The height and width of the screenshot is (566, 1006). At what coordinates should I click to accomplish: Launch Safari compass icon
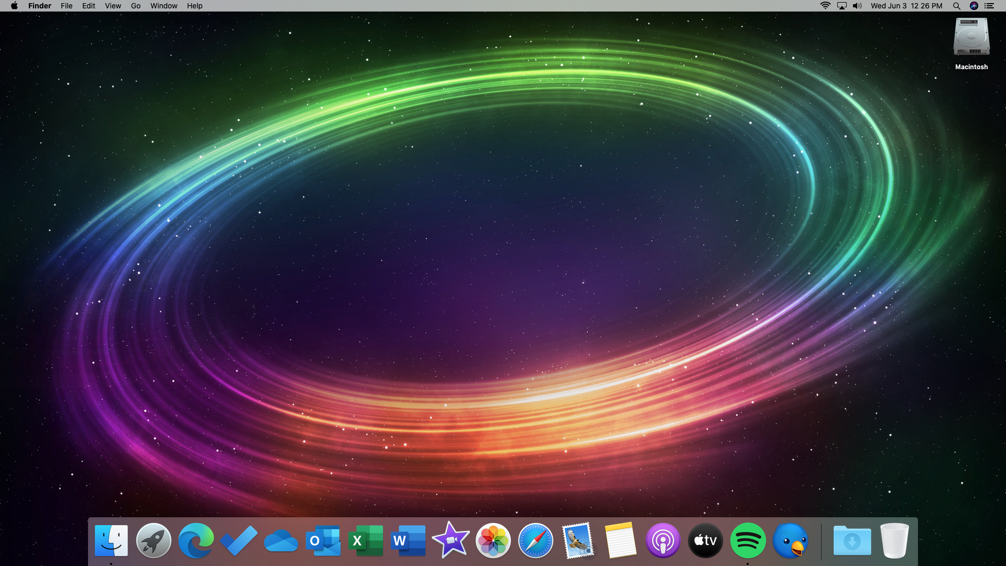(535, 540)
